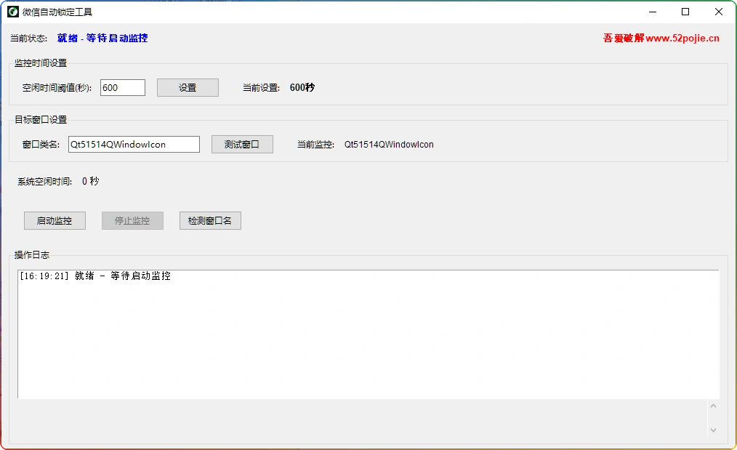Click the 目标窗口设置 group header
The width and height of the screenshot is (737, 450).
[40, 119]
